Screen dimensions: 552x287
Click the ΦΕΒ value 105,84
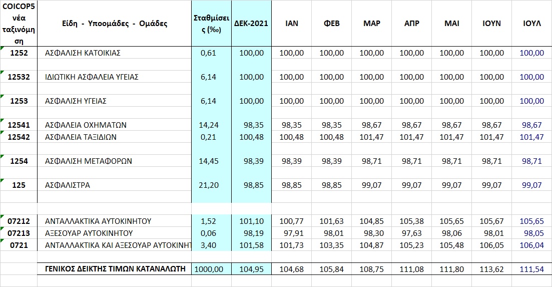click(332, 269)
